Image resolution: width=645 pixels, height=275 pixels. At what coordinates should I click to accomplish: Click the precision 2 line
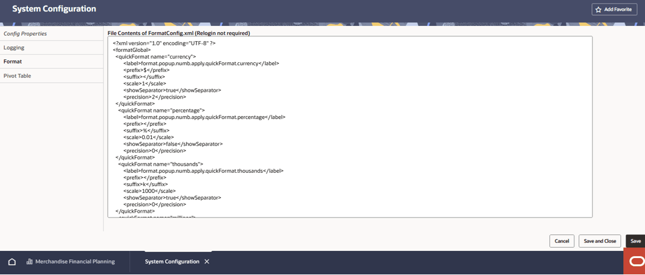tap(154, 97)
